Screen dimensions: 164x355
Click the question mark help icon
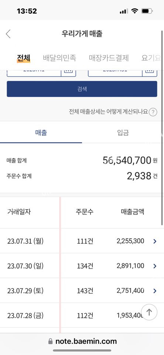pyautogui.click(x=153, y=112)
